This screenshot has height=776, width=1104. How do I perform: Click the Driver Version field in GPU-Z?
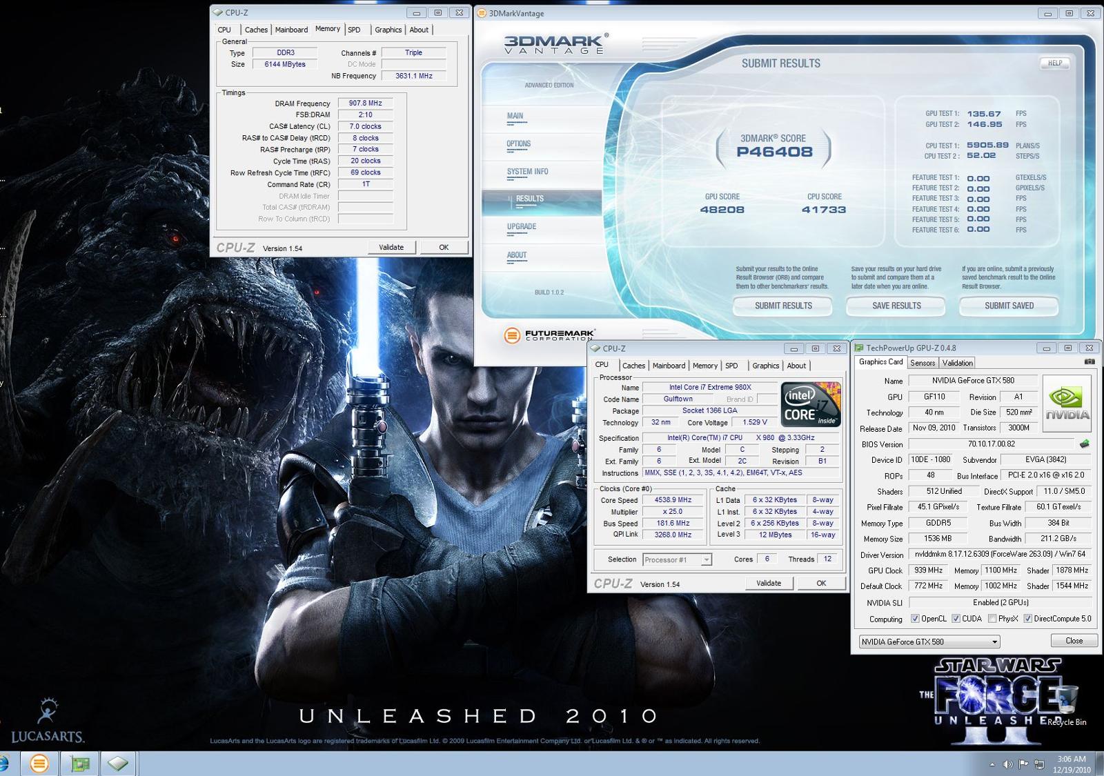[x=1000, y=554]
